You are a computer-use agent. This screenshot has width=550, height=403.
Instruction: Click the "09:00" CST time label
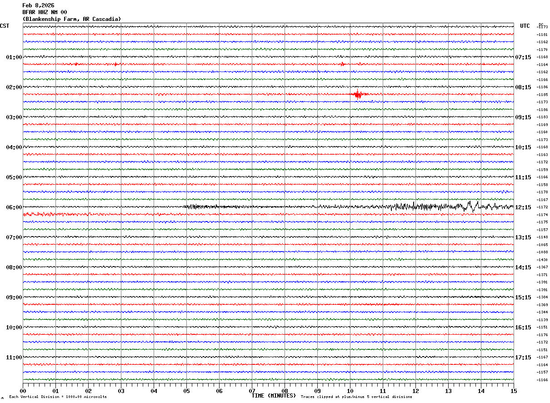(x=14, y=297)
